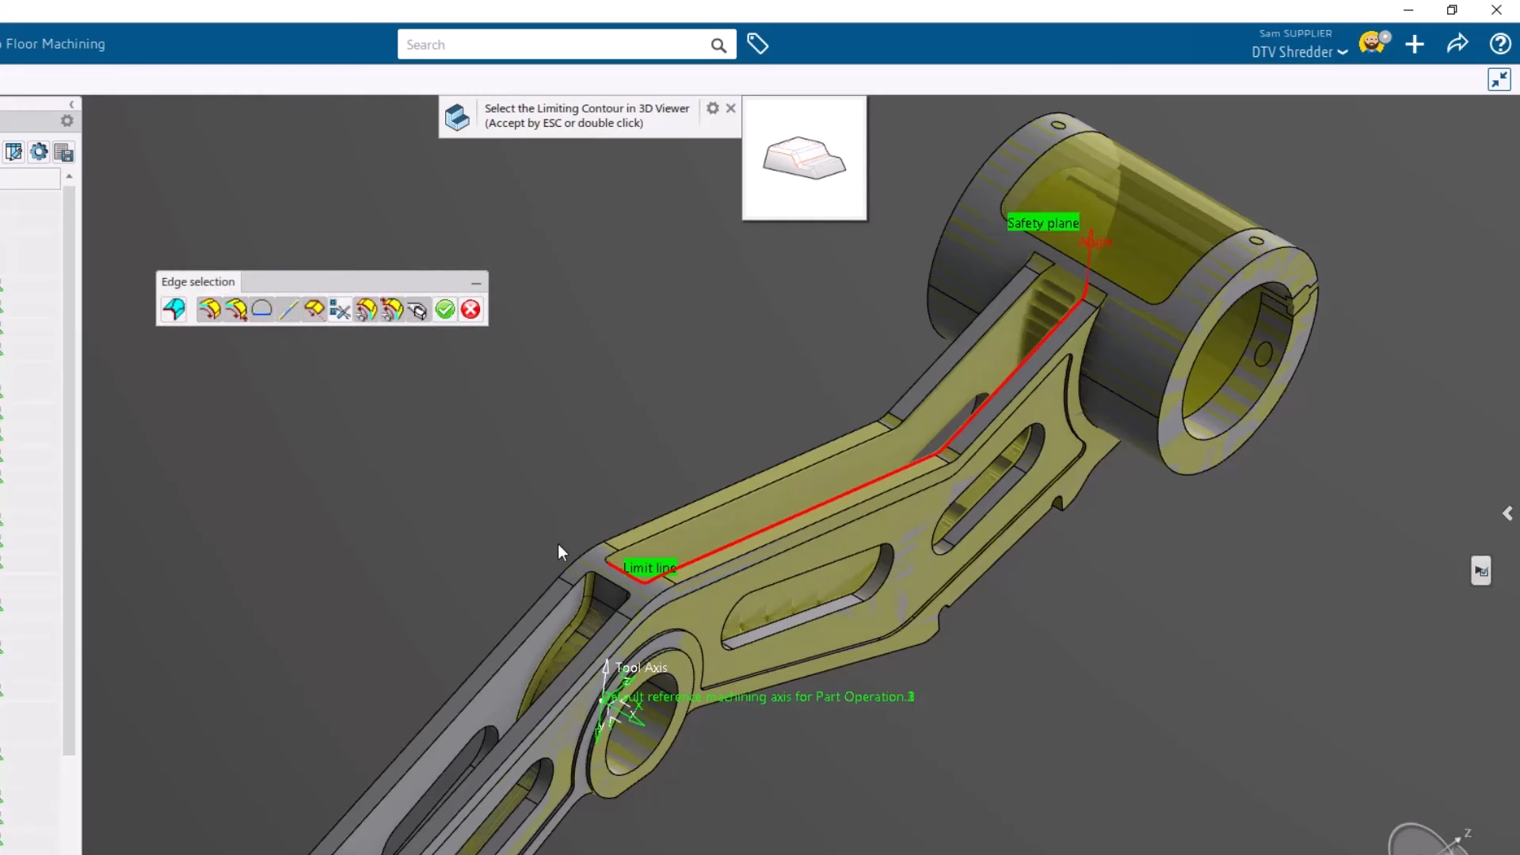Viewport: 1520px width, 855px height.
Task: Click the line segment insert icon
Action: 288,310
